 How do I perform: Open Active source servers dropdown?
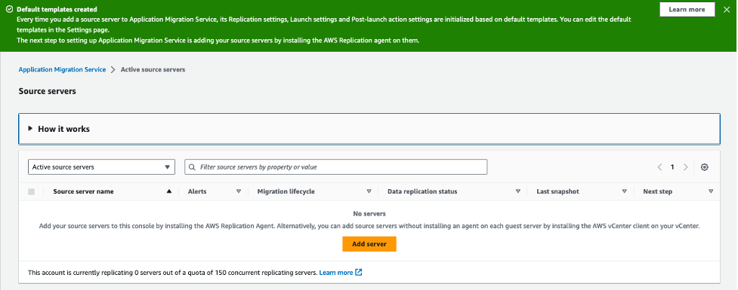point(101,167)
